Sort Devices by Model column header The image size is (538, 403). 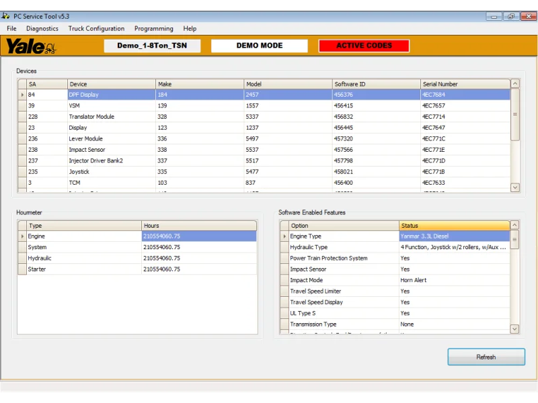point(288,84)
